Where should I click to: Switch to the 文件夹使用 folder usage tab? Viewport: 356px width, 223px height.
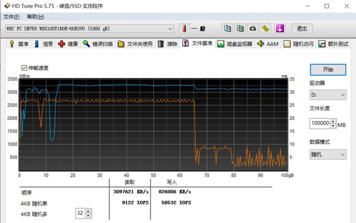click(135, 44)
